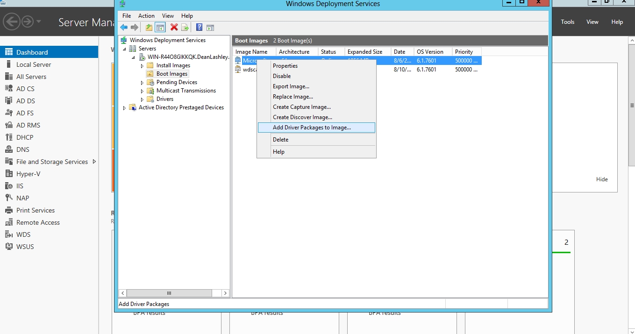Click the Hide link in Server Manager
The width and height of the screenshot is (635, 334).
602,179
